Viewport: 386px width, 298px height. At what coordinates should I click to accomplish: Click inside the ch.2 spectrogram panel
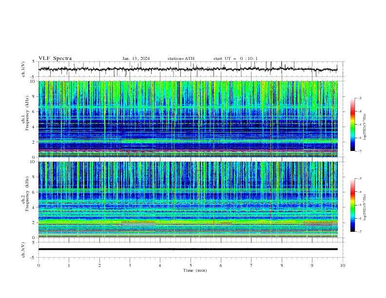tap(188, 200)
